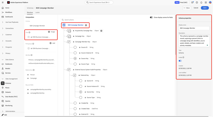Open the notifications bell
213x117 pixels.
tap(201, 3)
